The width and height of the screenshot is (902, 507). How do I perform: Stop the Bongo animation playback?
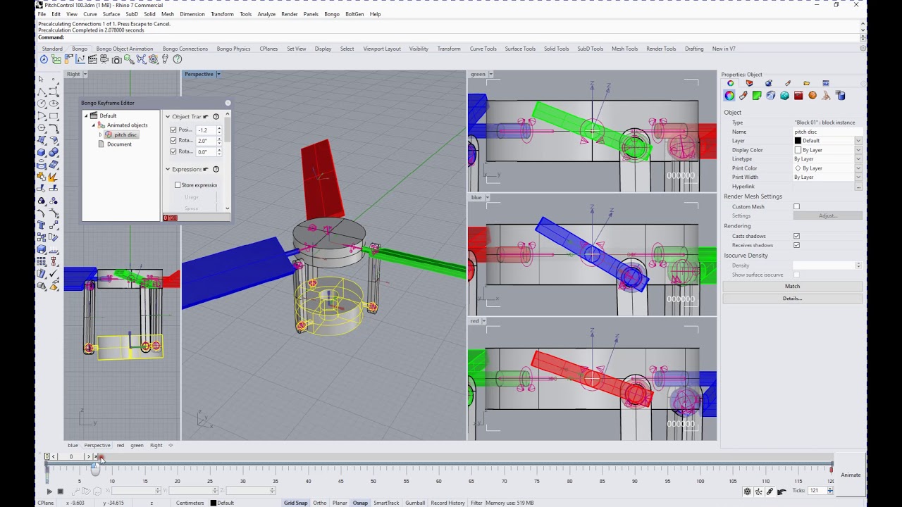[x=60, y=491]
